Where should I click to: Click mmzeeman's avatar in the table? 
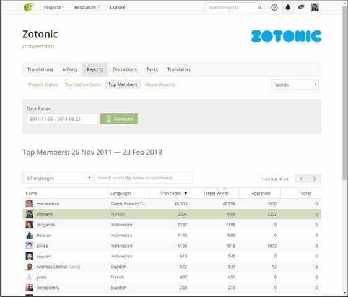pyautogui.click(x=30, y=204)
